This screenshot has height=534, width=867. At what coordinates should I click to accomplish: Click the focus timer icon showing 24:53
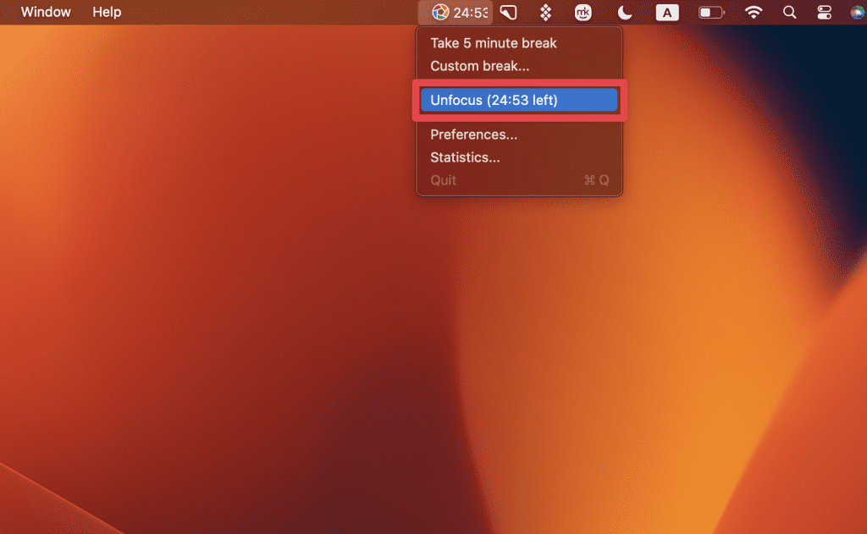coord(456,12)
